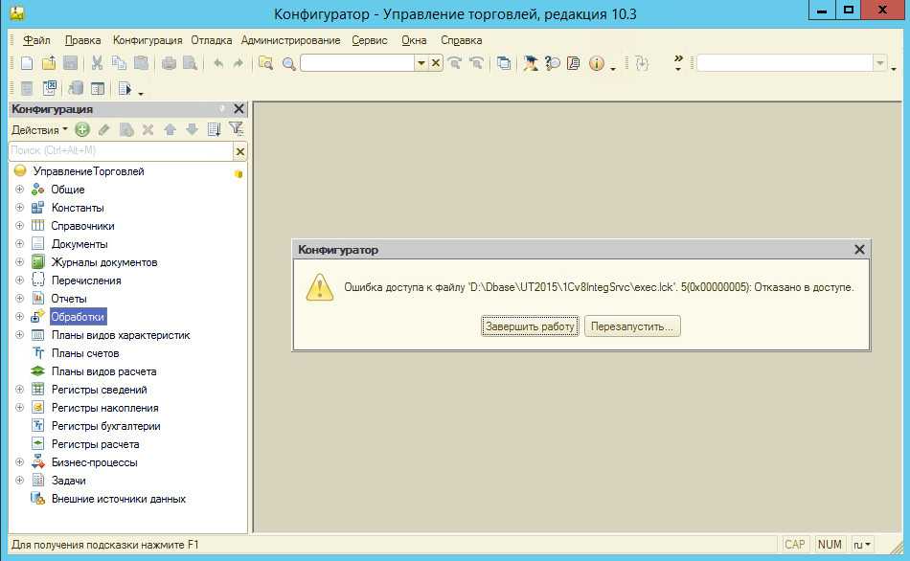This screenshot has width=910, height=561.
Task: Clear the Configuration tree search field
Action: [239, 151]
